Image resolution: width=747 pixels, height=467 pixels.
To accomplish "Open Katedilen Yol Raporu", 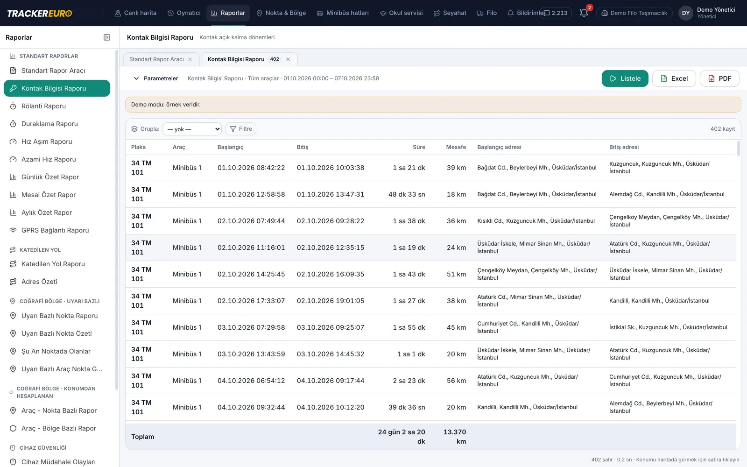I will tap(57, 264).
